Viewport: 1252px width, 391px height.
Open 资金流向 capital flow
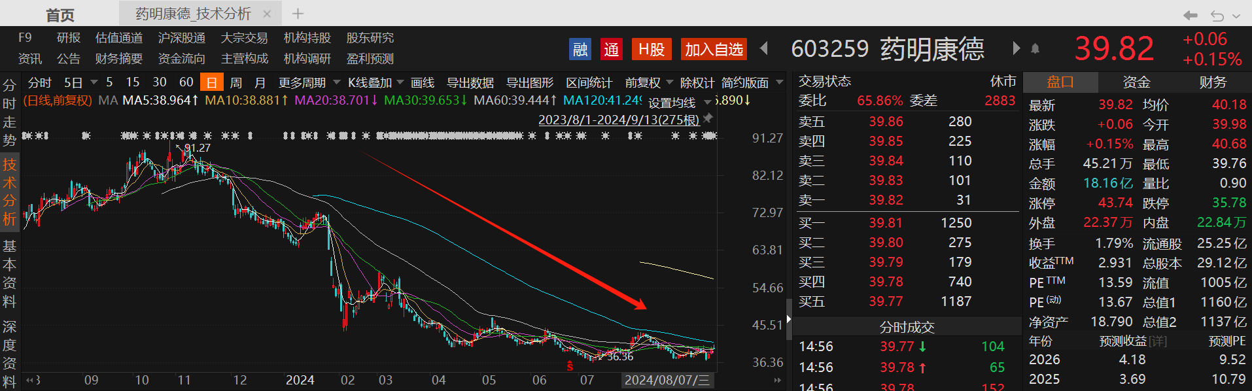(x=182, y=59)
